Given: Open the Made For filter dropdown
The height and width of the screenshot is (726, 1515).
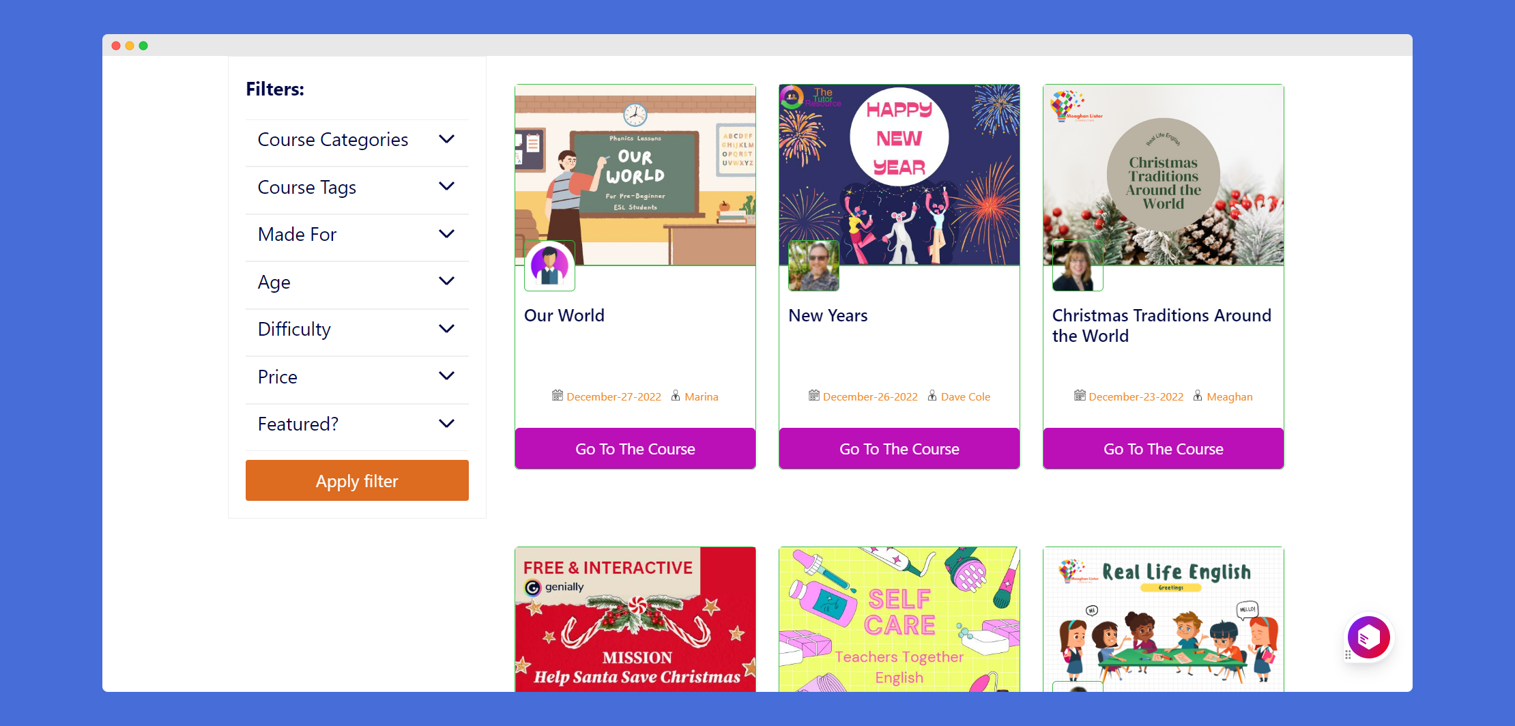Looking at the screenshot, I should coord(357,235).
